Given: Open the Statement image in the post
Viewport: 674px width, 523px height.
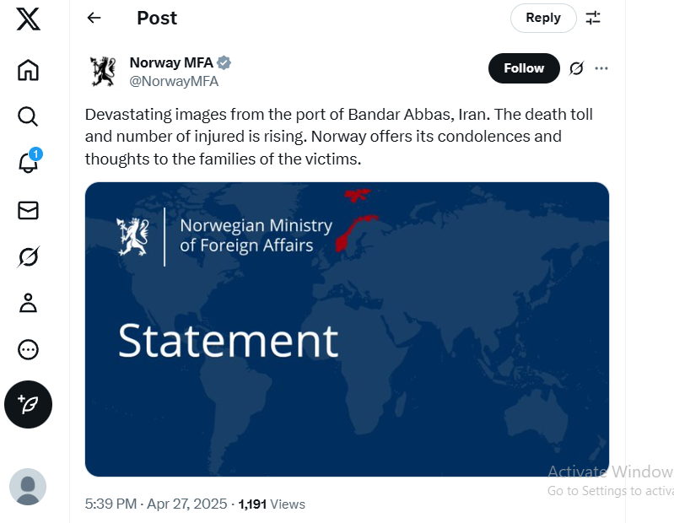Looking at the screenshot, I should pos(347,329).
